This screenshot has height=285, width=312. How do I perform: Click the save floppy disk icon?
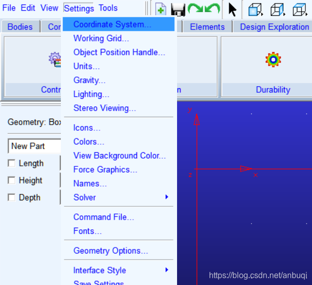click(x=178, y=10)
